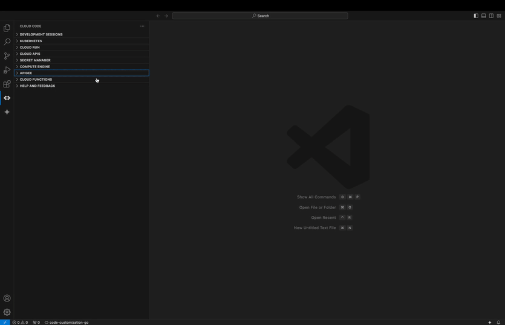Select the Cloud Code activity bar icon
505x325 pixels.
click(7, 98)
